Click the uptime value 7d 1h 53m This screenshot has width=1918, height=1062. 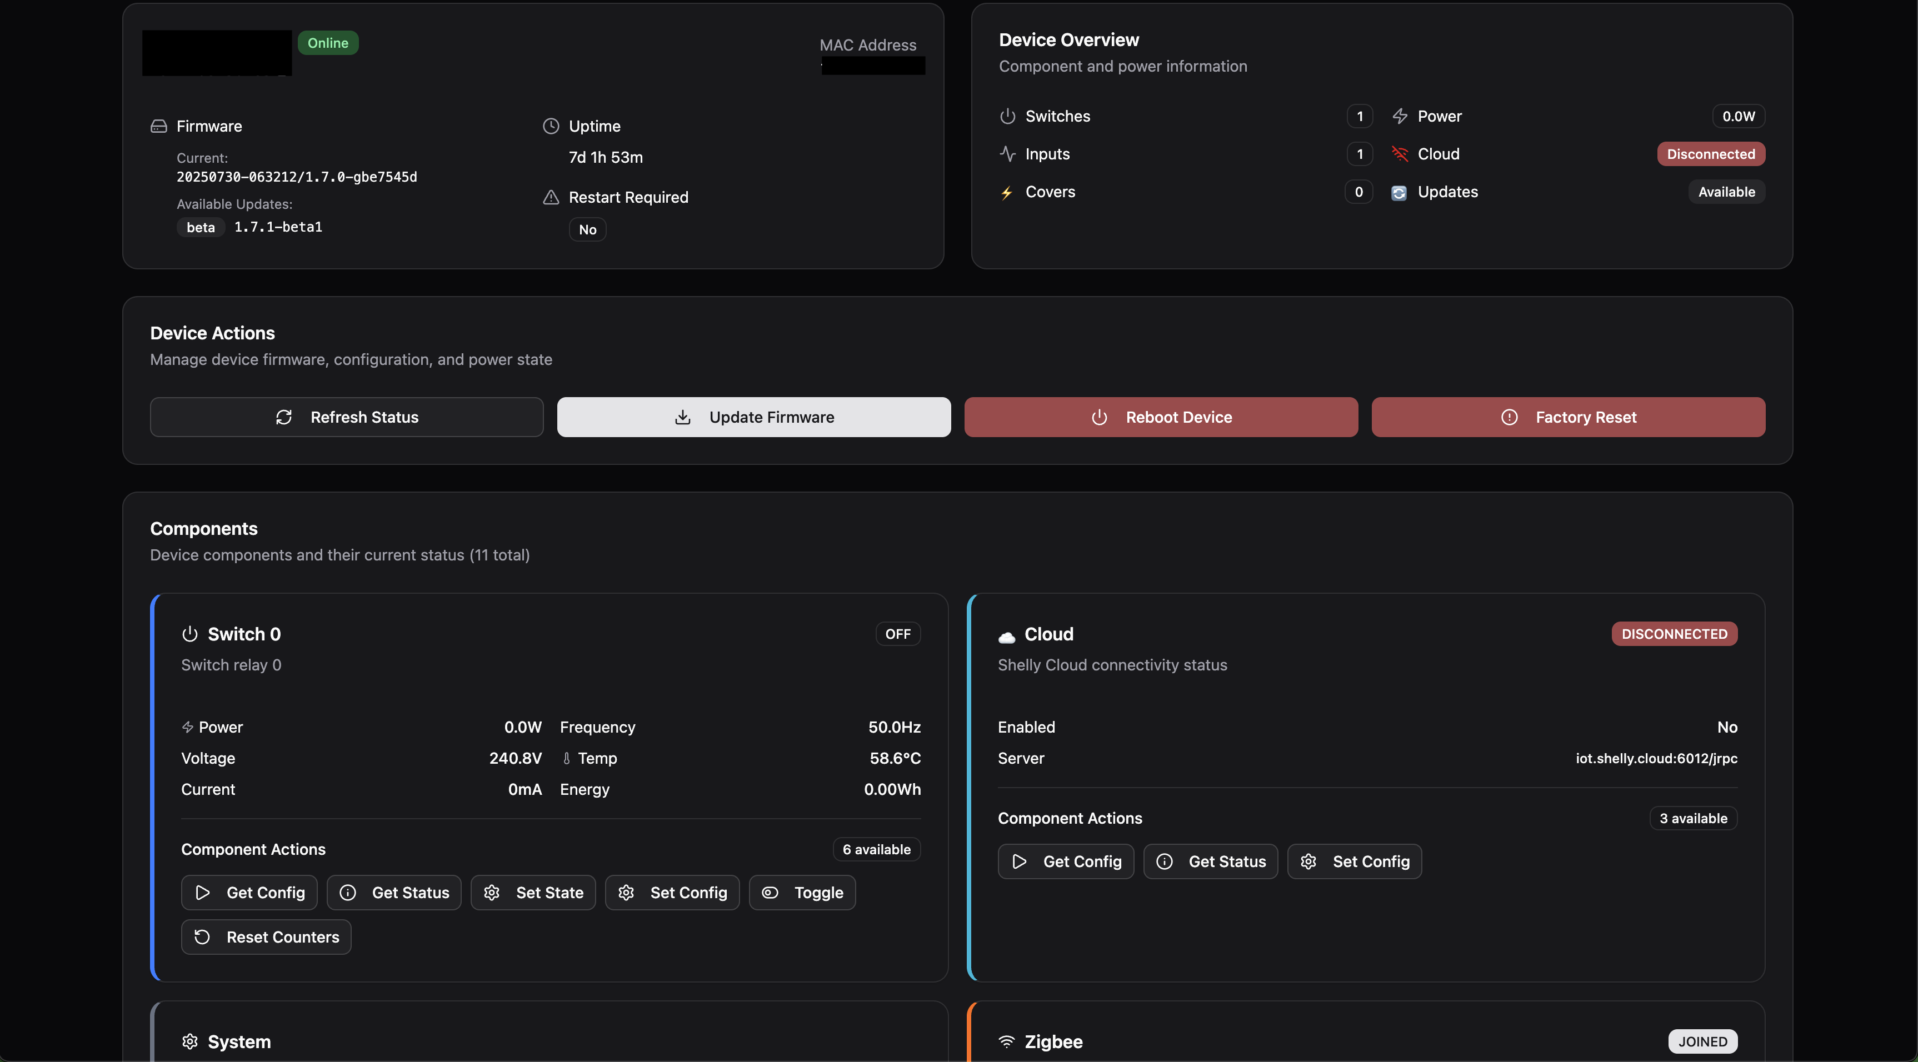point(606,157)
